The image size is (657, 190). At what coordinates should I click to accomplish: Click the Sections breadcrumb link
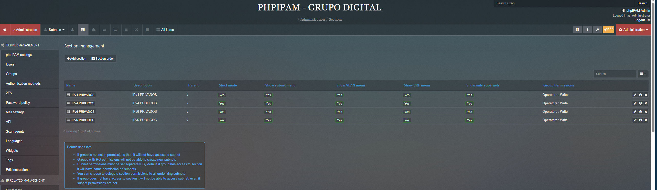tap(336, 19)
